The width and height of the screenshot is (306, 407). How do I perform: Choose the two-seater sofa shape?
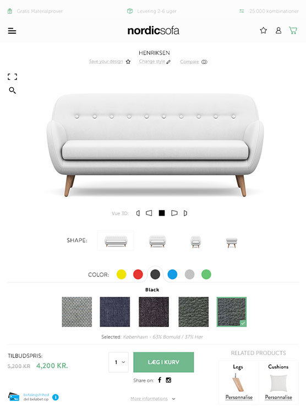pyautogui.click(x=157, y=242)
